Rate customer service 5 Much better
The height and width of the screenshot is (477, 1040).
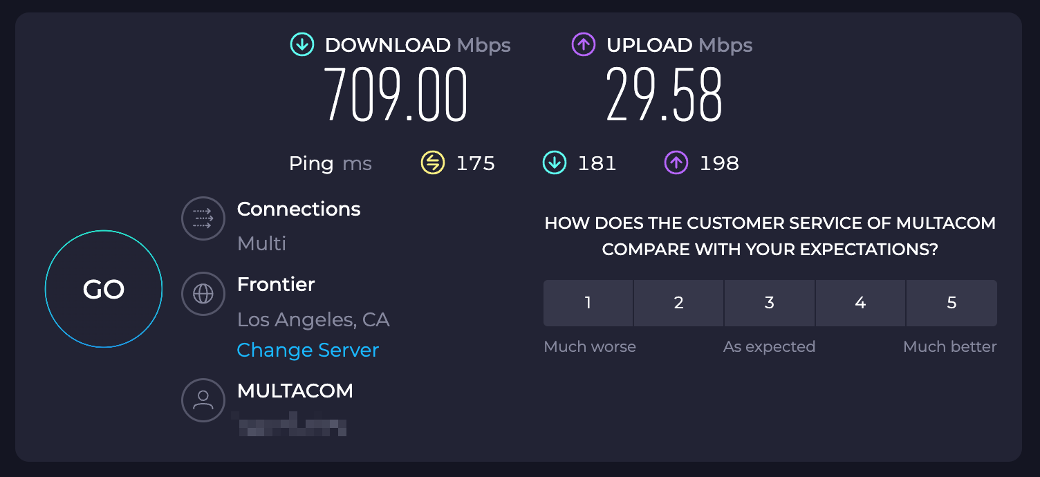click(x=951, y=303)
